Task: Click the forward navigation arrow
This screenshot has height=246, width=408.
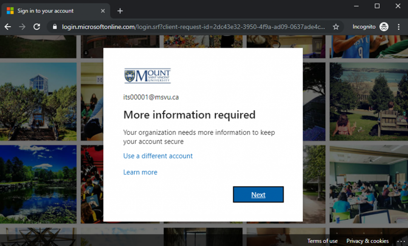Action: point(22,26)
